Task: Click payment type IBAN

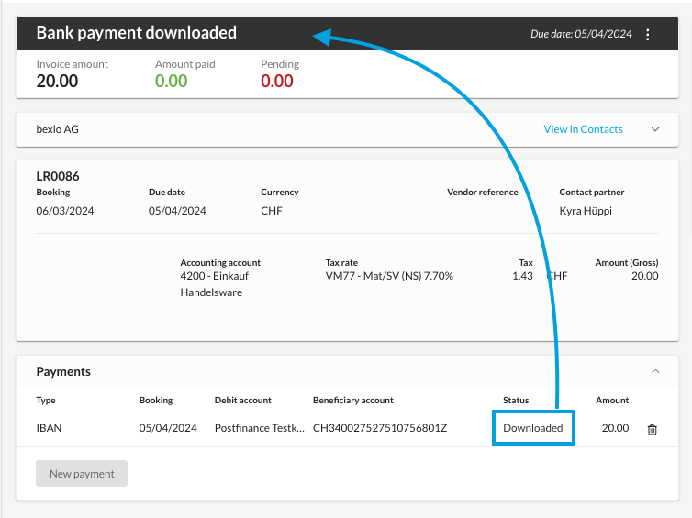Action: (x=49, y=428)
